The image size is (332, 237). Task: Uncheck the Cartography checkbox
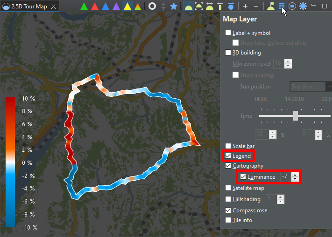[x=228, y=166]
